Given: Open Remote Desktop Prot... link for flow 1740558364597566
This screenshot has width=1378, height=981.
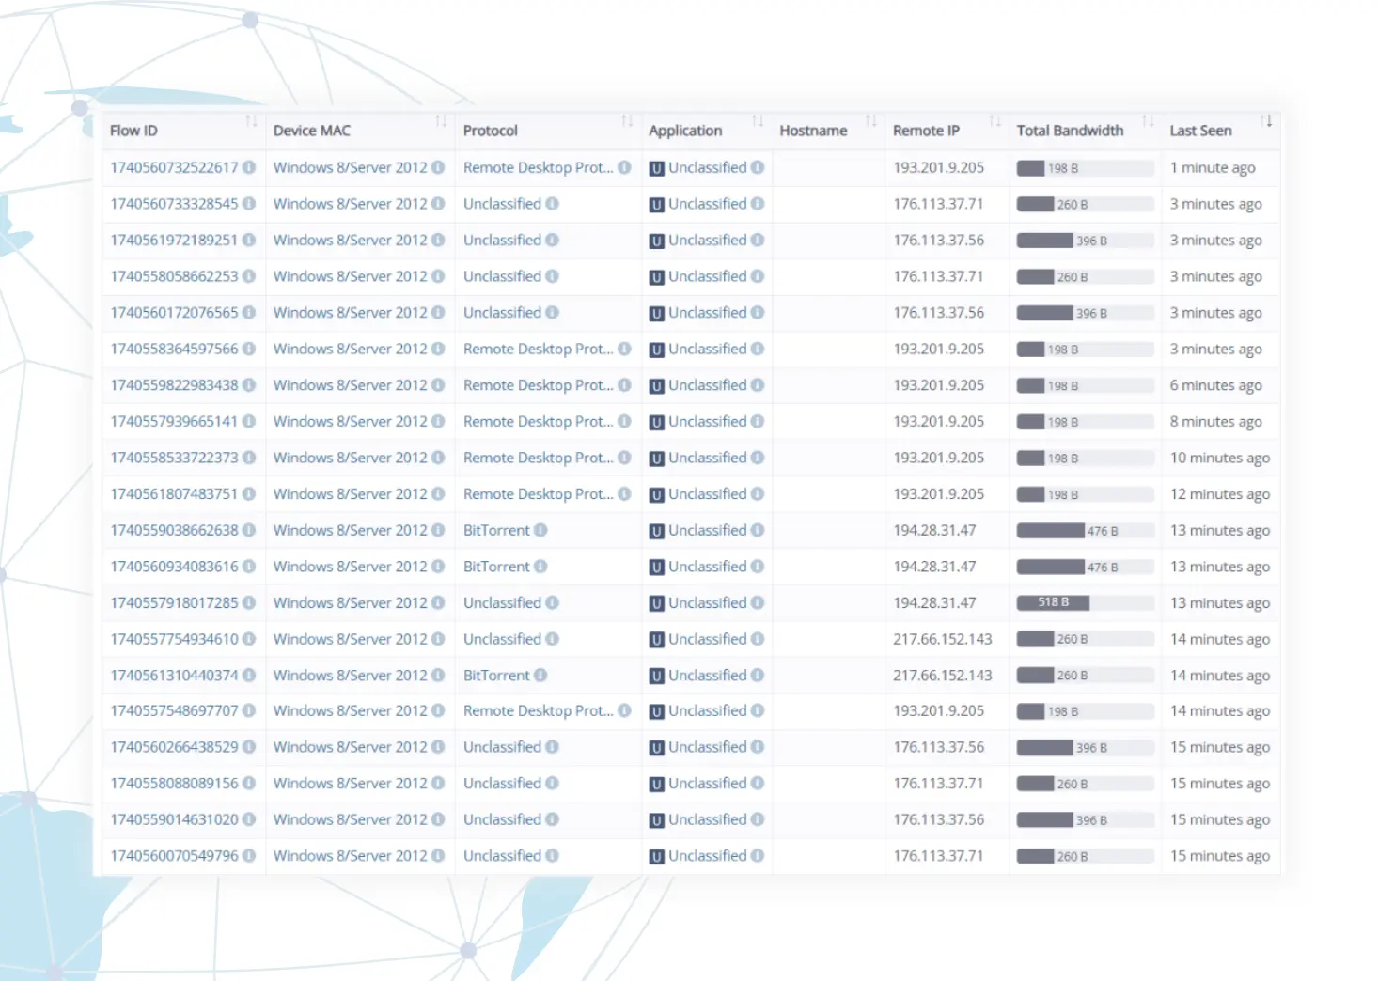Looking at the screenshot, I should pos(538,349).
